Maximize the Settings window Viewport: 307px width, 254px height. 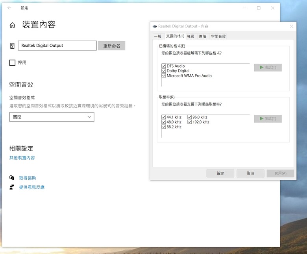pyautogui.click(x=259, y=8)
